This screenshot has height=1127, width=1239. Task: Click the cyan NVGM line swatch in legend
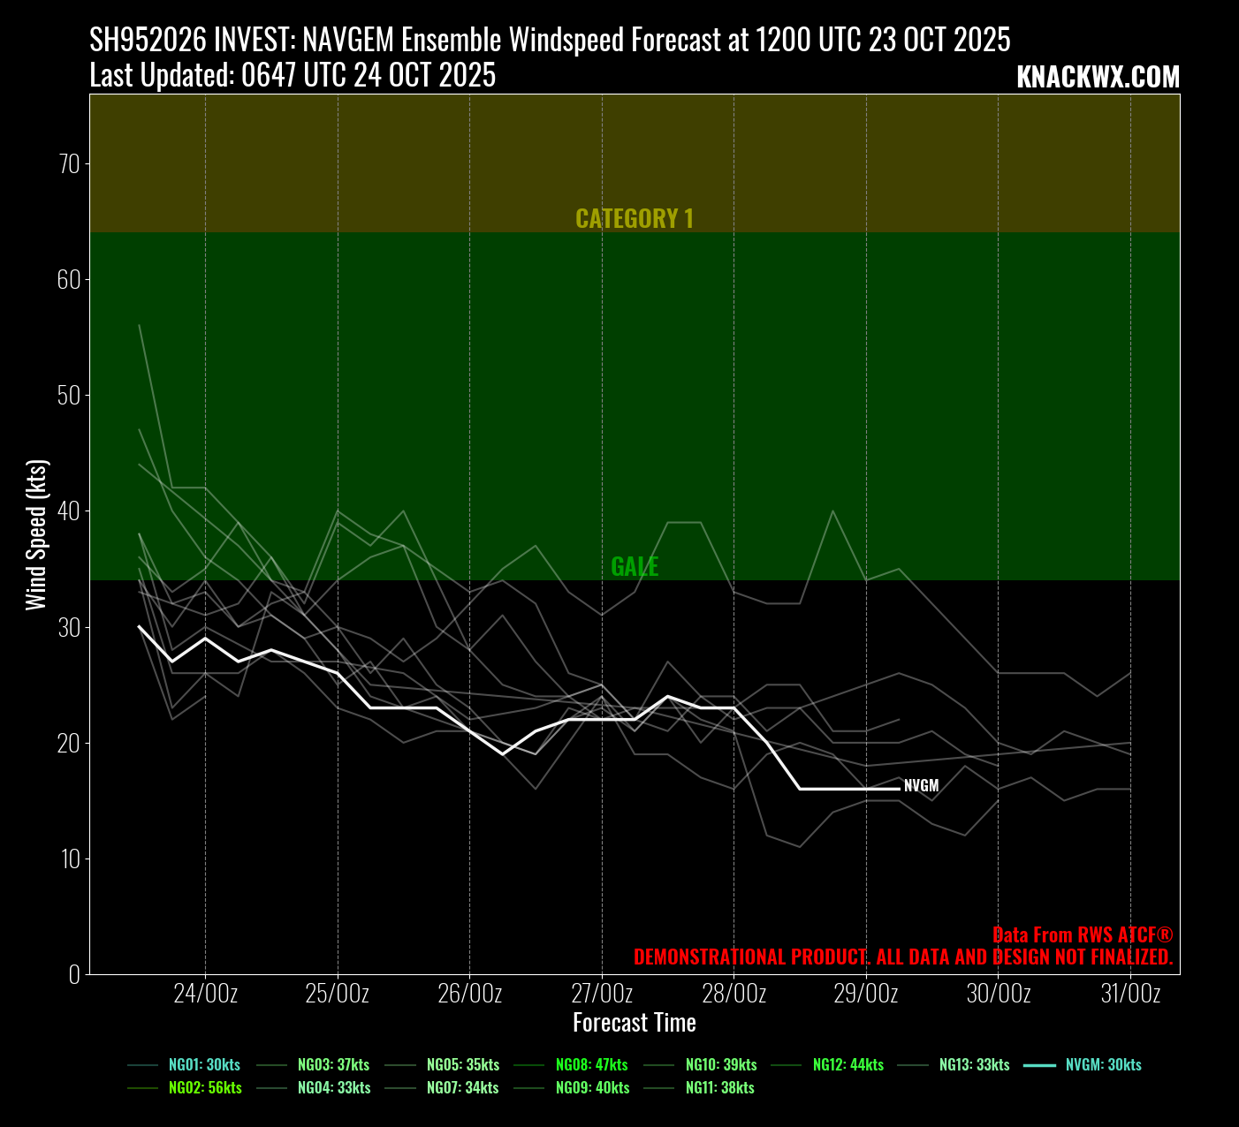tap(1039, 1065)
